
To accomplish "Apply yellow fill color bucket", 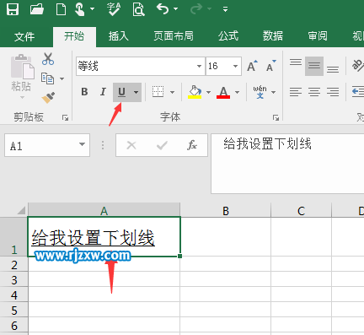I will (195, 92).
